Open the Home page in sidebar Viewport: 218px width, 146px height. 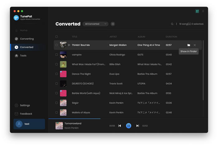tap(23, 30)
